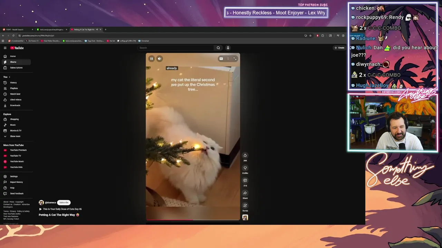
Task: Open Send feedback item
Action: [17, 194]
